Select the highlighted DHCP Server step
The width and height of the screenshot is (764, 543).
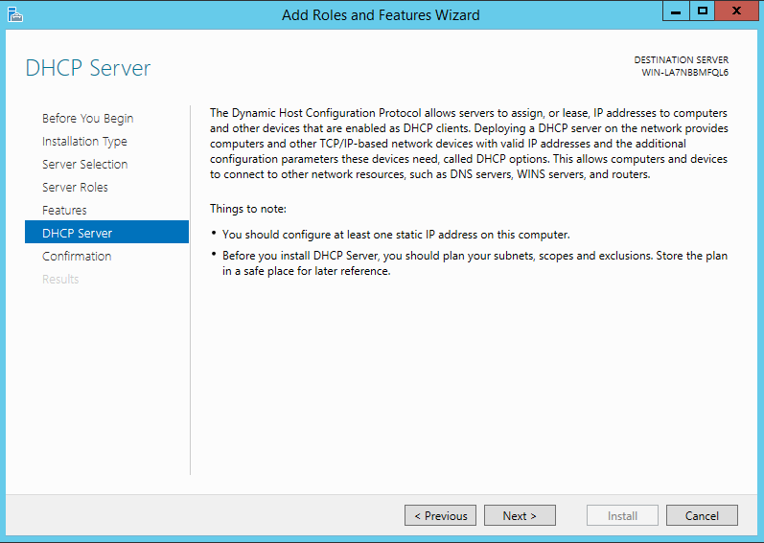pyautogui.click(x=106, y=232)
